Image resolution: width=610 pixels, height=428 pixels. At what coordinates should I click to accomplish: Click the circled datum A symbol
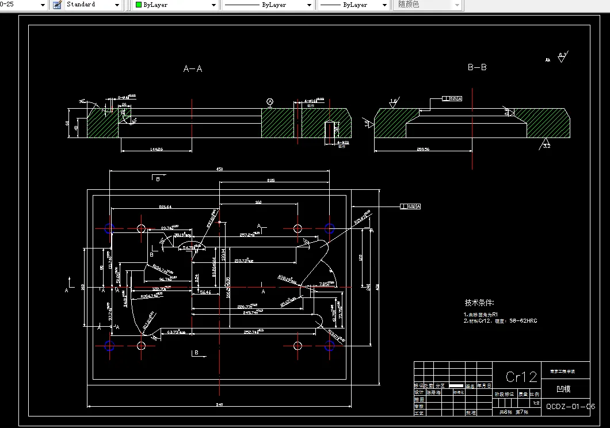click(269, 102)
